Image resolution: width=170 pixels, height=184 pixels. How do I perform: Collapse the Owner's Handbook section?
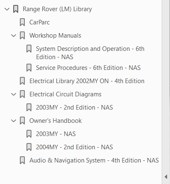click(14, 121)
